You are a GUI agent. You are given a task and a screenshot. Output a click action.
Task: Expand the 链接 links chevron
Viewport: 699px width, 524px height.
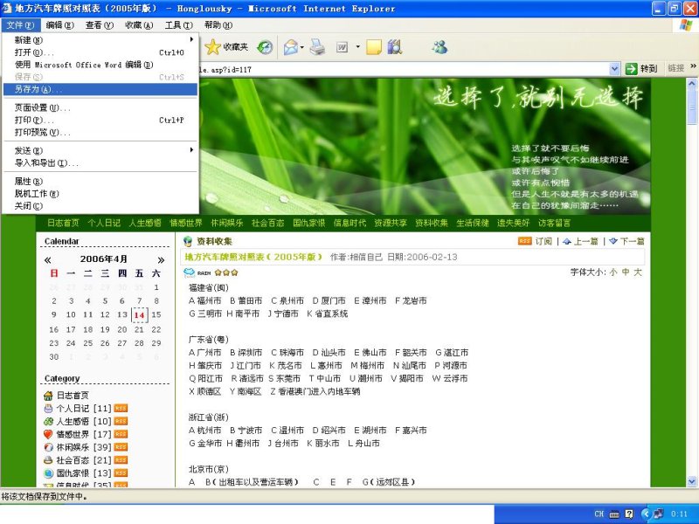click(x=693, y=67)
